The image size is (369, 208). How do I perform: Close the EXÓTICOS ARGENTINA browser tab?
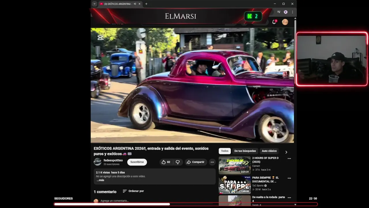pos(140,4)
